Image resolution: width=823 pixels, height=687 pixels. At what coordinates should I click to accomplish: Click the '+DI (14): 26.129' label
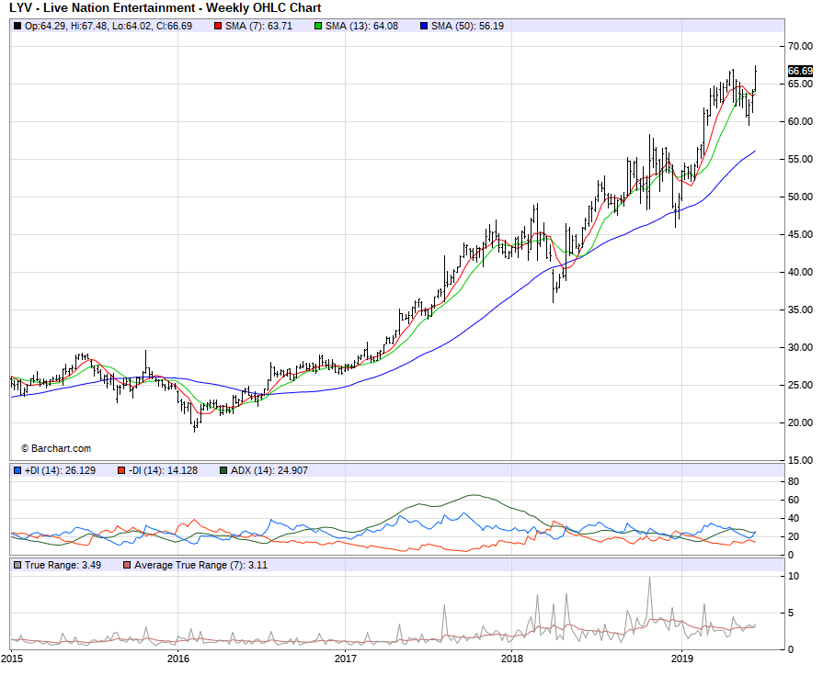(x=60, y=470)
